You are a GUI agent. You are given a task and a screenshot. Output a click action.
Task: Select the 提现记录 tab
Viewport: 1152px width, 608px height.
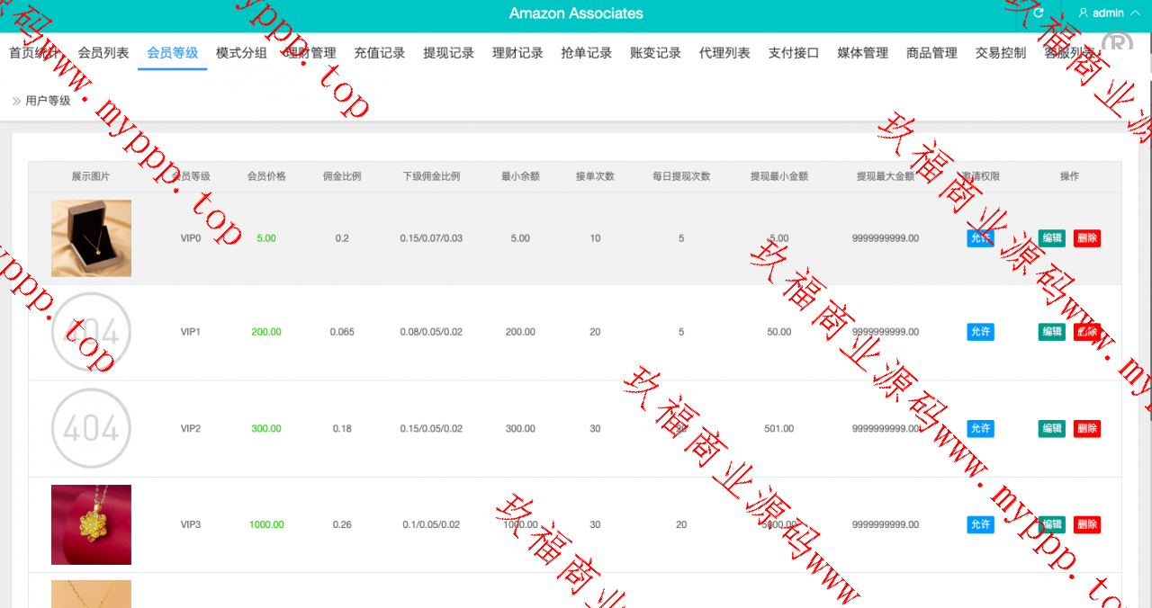tap(448, 53)
